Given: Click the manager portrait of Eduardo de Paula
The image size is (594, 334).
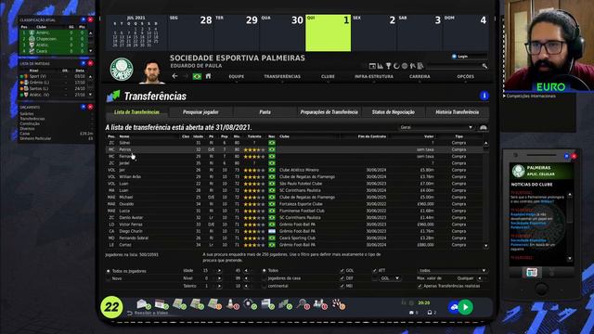Looking at the screenshot, I should point(152,72).
